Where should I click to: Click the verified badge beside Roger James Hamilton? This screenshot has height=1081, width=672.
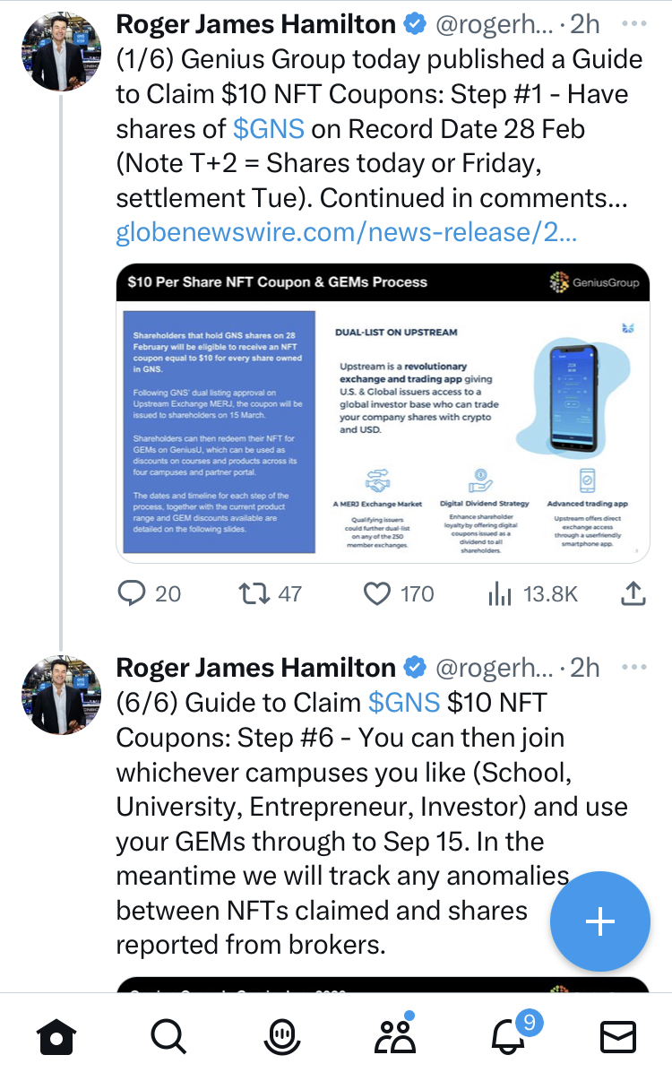click(414, 23)
